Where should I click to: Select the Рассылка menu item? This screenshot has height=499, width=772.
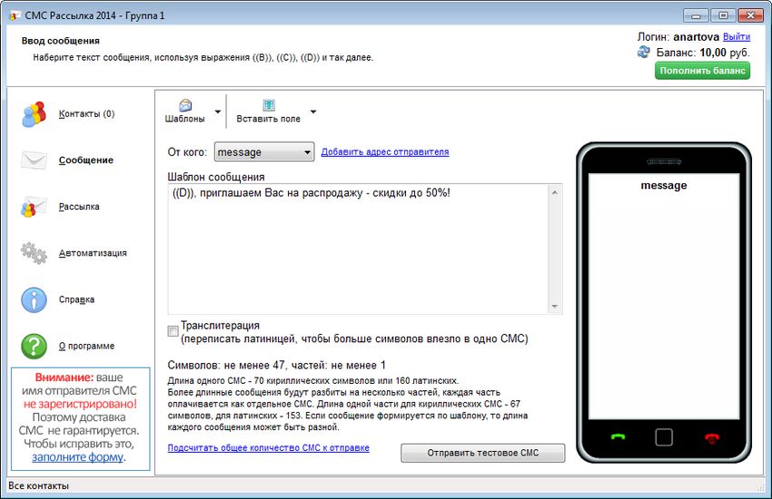pyautogui.click(x=79, y=207)
